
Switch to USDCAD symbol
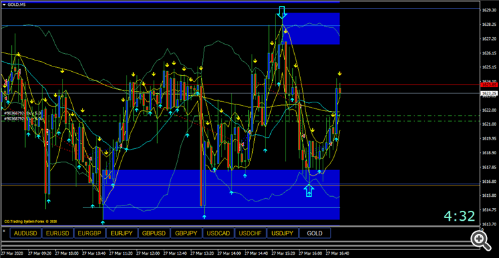tap(218, 233)
